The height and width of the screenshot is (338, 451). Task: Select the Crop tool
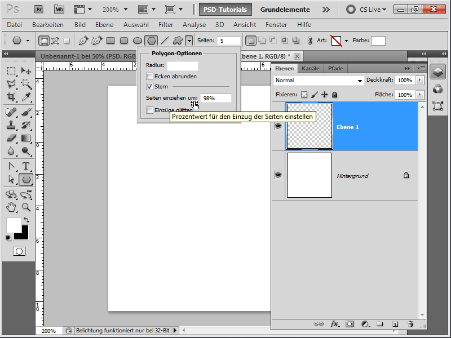(11, 97)
